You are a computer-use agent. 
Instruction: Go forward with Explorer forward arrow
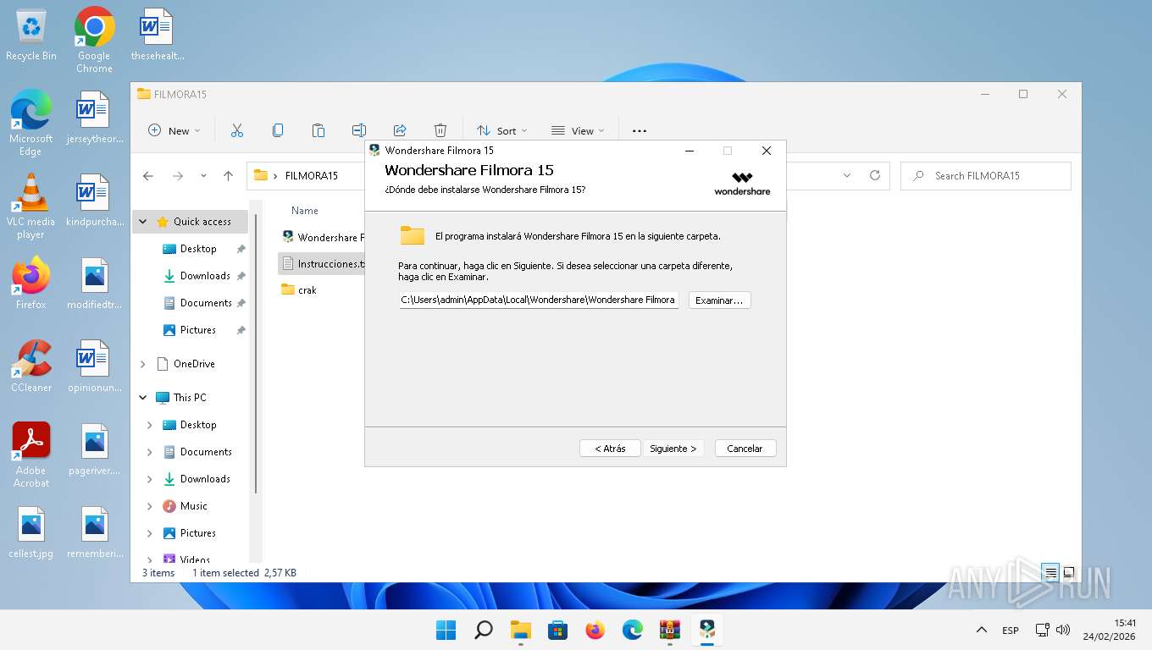[177, 176]
